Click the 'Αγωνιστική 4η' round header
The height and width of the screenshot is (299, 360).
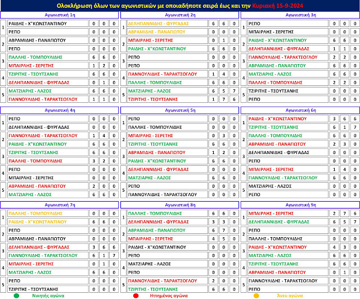(x=60, y=110)
